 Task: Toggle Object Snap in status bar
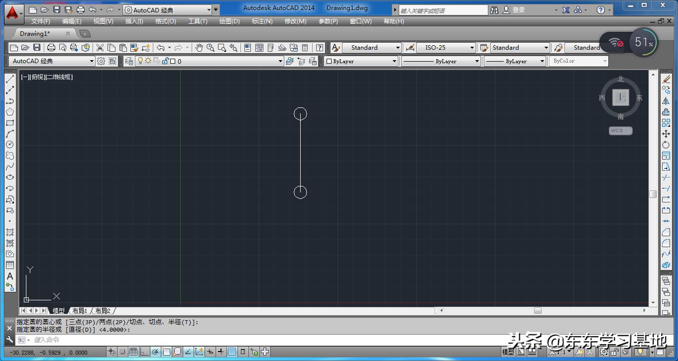pos(166,352)
